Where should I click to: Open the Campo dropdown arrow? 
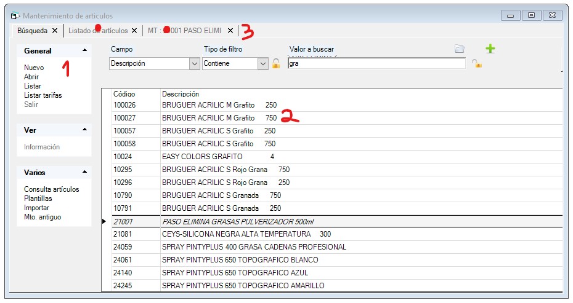(x=195, y=64)
